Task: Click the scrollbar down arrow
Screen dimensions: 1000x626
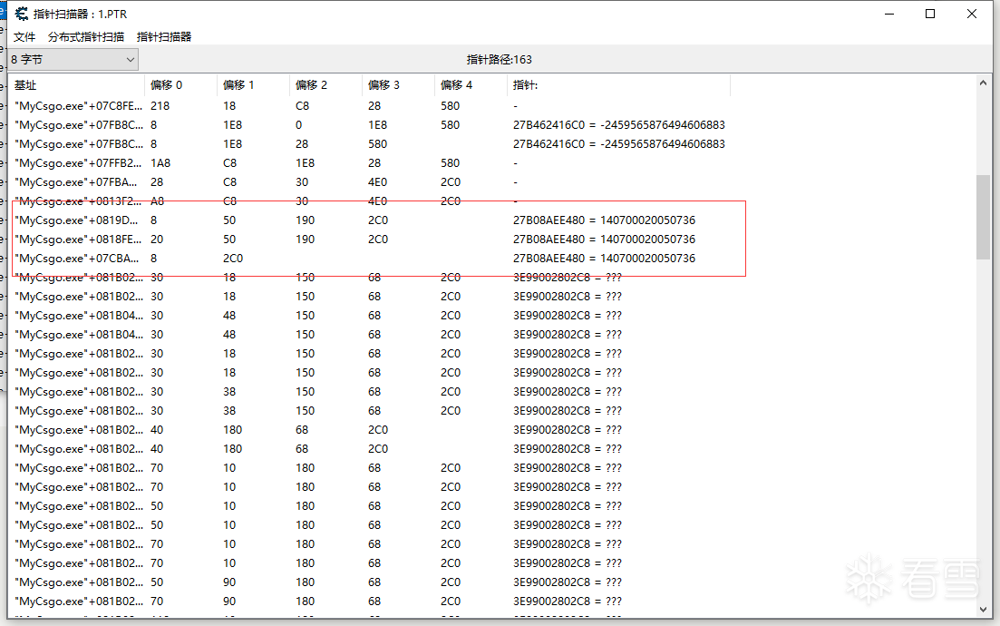Action: click(x=983, y=610)
